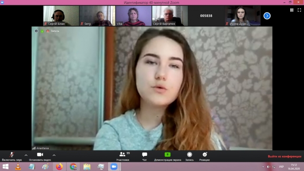Open VLC media player from taskbar
304x171 pixels.
[18, 167]
